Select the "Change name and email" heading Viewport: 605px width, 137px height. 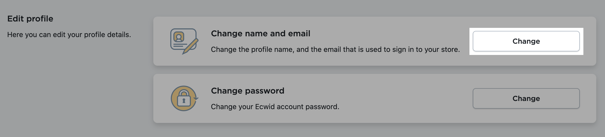(260, 33)
